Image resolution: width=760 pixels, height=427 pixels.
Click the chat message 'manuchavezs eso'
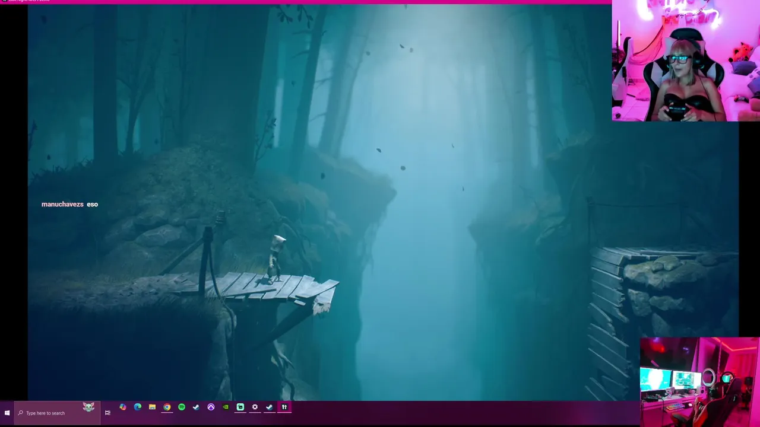pos(69,204)
